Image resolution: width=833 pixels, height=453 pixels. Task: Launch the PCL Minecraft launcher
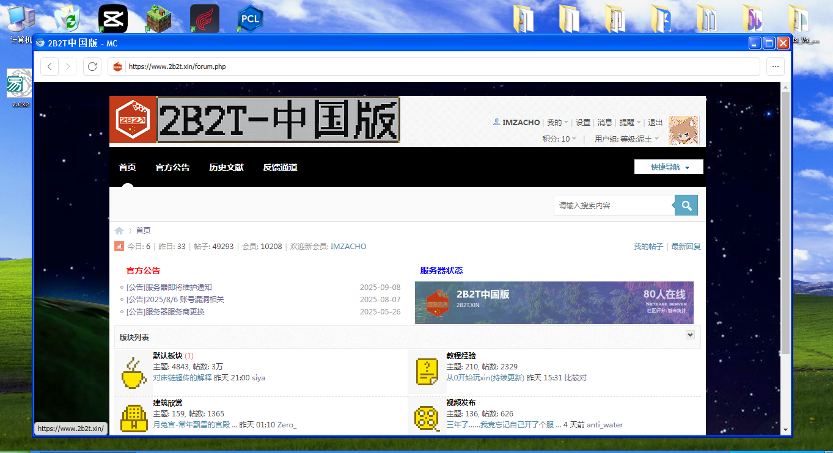(x=250, y=18)
